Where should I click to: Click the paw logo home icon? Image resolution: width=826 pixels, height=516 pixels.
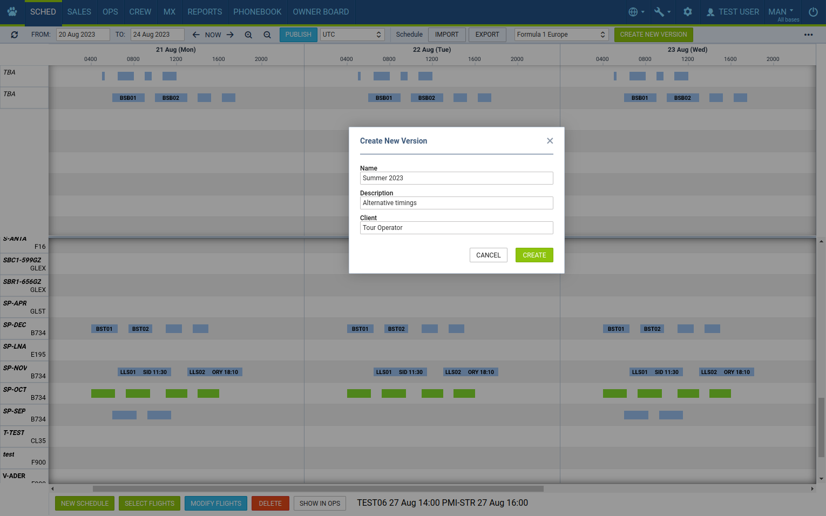click(x=12, y=12)
